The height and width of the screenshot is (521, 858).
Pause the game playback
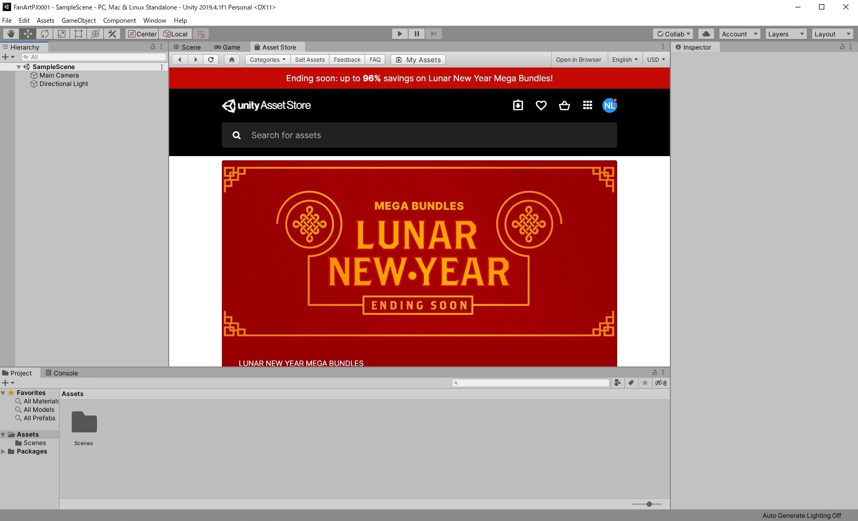coord(417,34)
